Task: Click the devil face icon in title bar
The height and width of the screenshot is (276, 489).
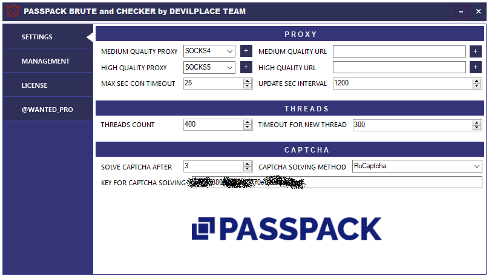Action: 13,11
